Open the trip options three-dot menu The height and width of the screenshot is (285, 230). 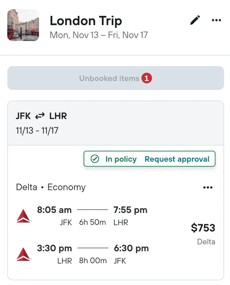(216, 20)
